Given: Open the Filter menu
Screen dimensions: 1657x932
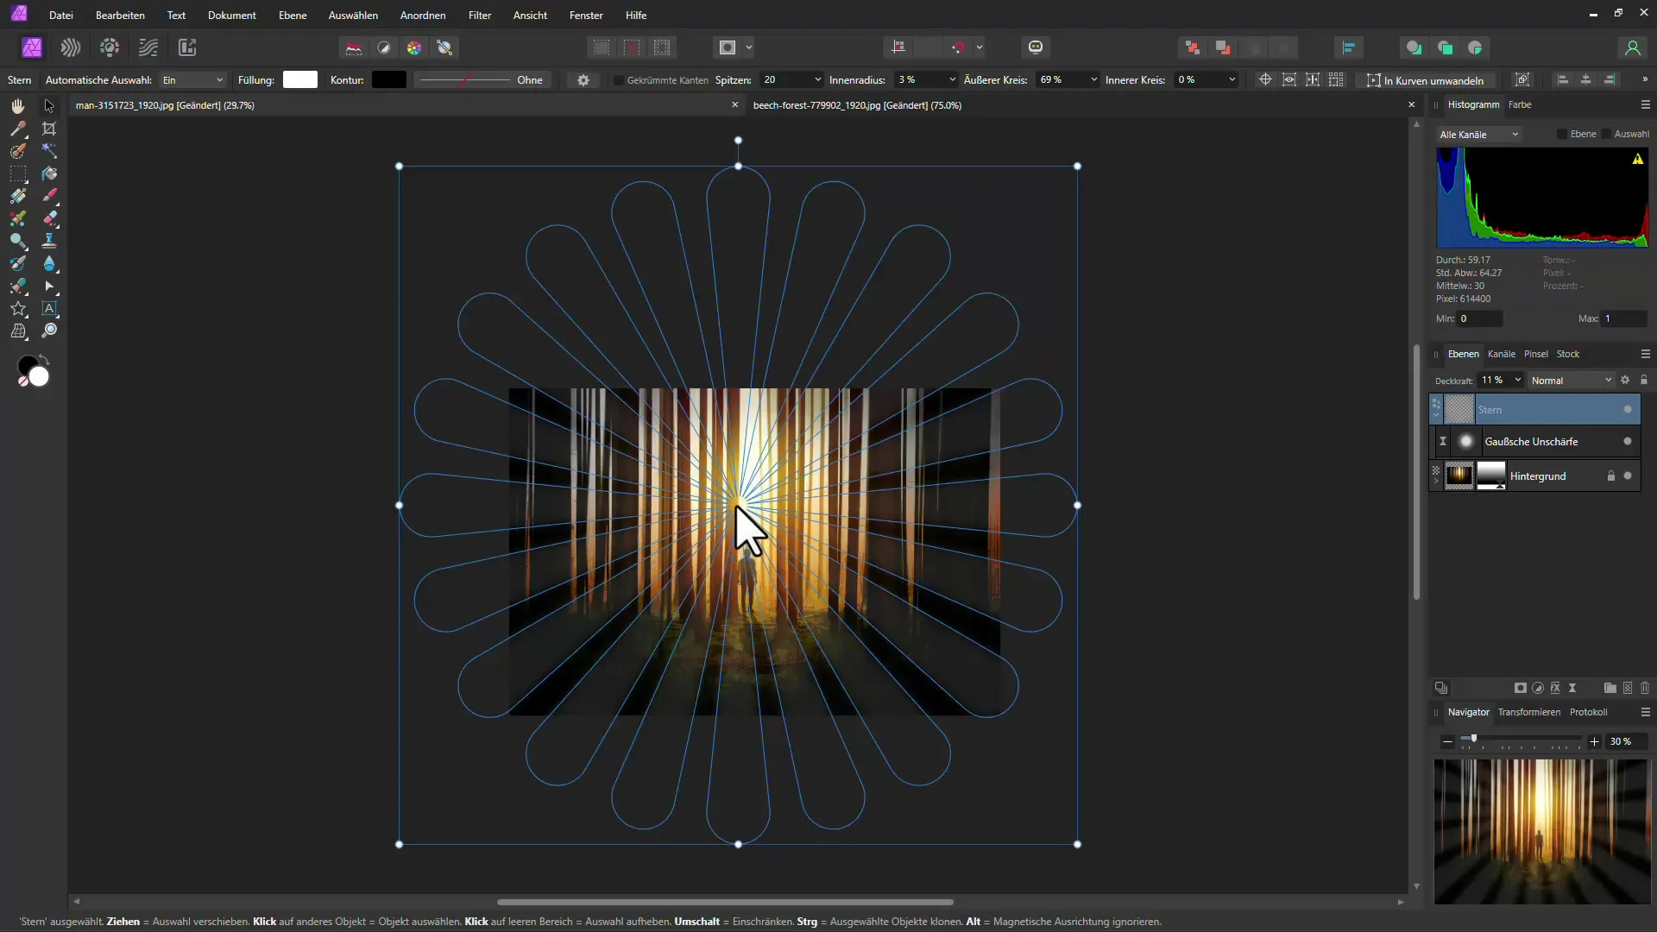Looking at the screenshot, I should point(480,16).
